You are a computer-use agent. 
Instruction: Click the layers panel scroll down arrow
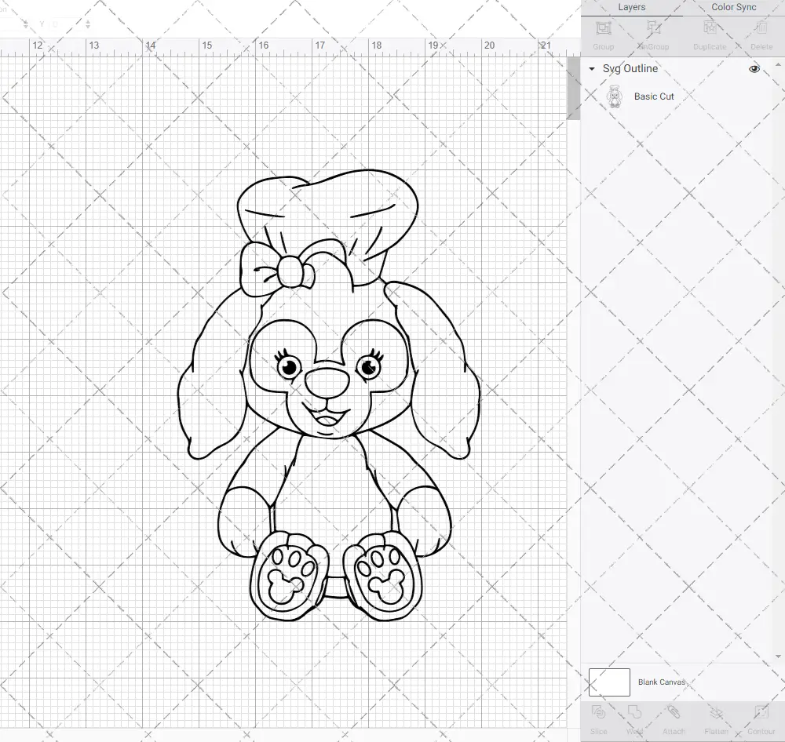coord(778,657)
